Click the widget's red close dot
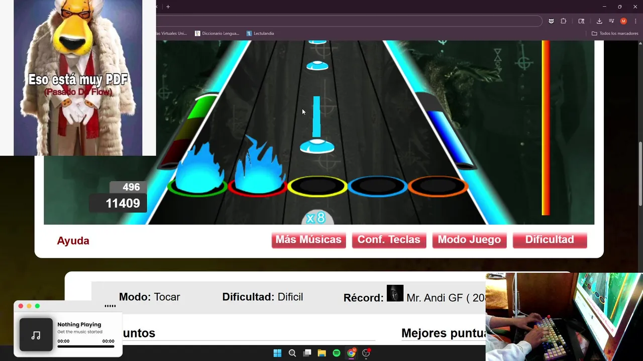 pyautogui.click(x=21, y=306)
